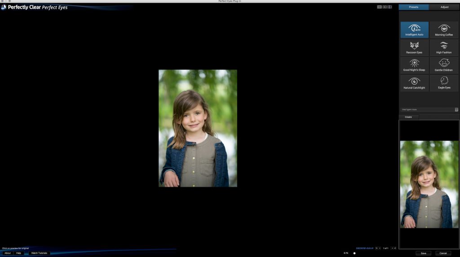This screenshot has width=460, height=257.
Task: Cancel and close the plug-in
Action: click(443, 253)
